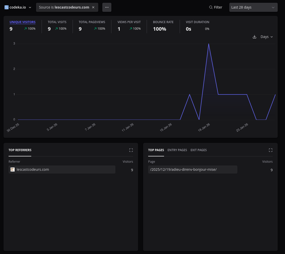This screenshot has width=285, height=254.
Task: Open the adieu-direnv-bonjour-mise page entry
Action: [x=183, y=170]
